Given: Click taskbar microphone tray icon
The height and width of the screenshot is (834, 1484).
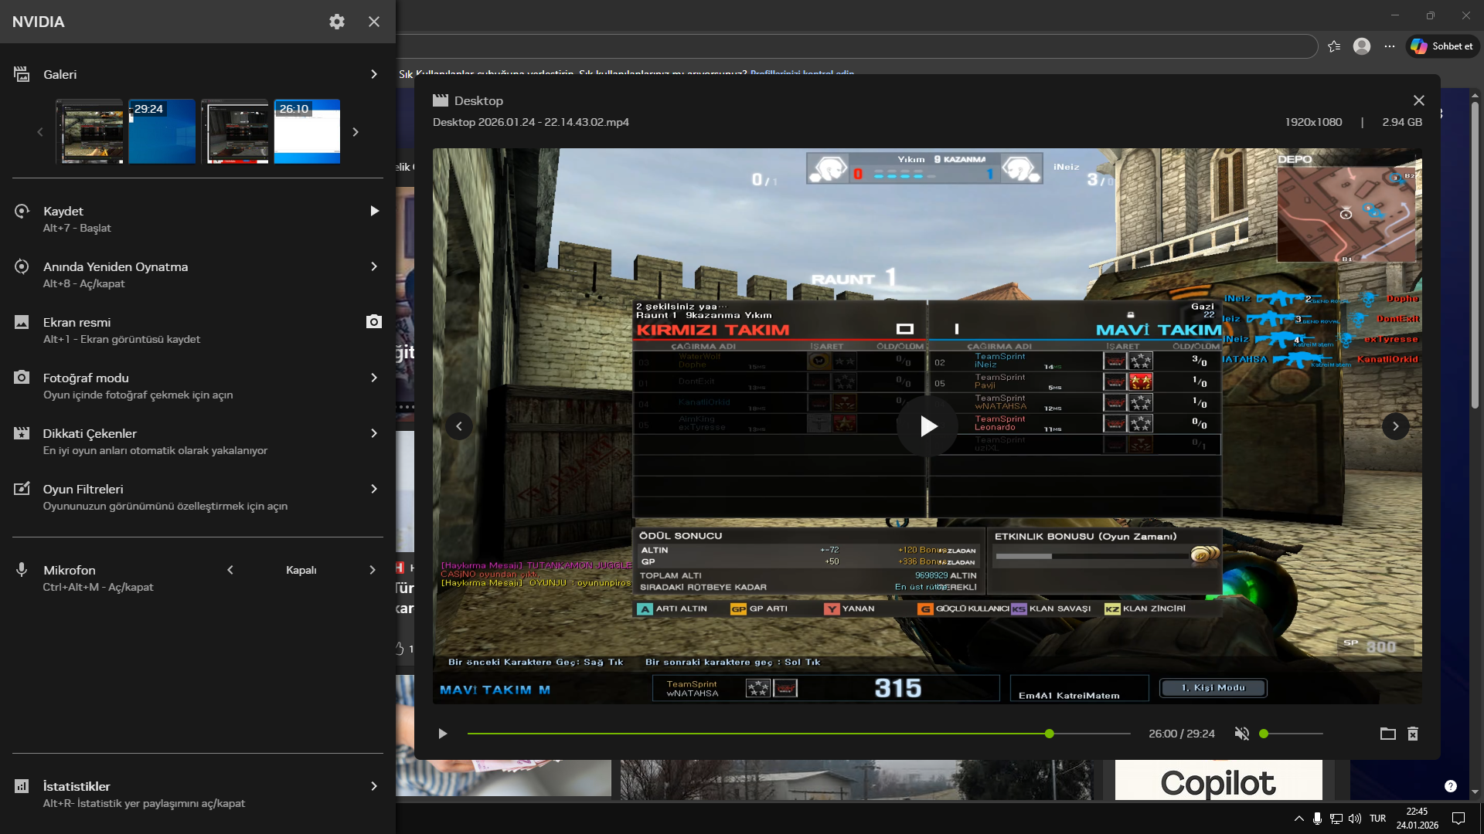Looking at the screenshot, I should [1317, 819].
